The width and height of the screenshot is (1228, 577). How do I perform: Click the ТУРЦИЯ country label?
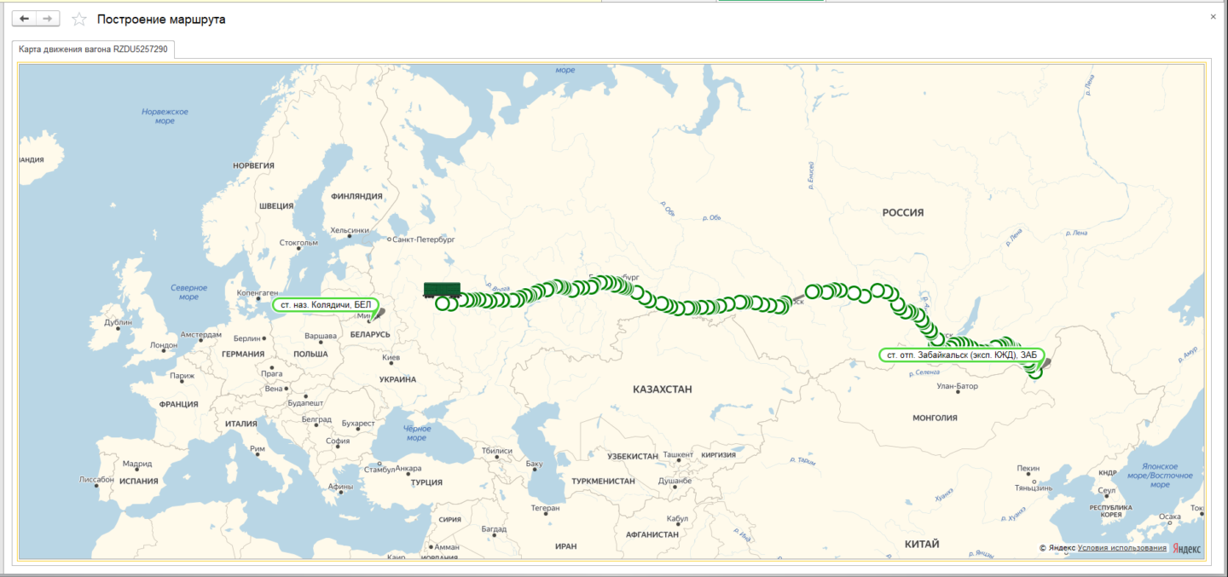pyautogui.click(x=426, y=482)
